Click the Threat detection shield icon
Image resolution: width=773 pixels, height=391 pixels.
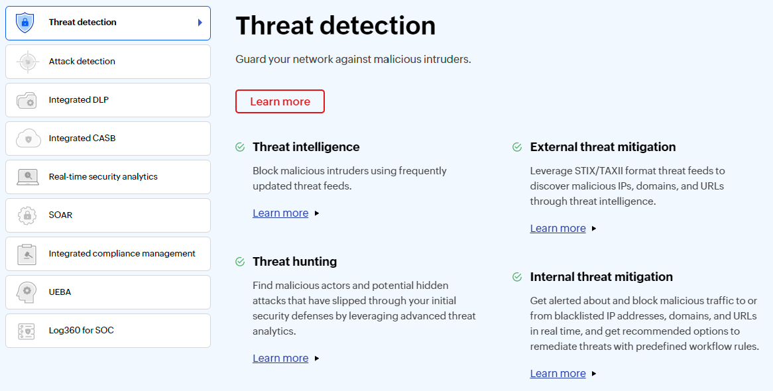tap(26, 23)
